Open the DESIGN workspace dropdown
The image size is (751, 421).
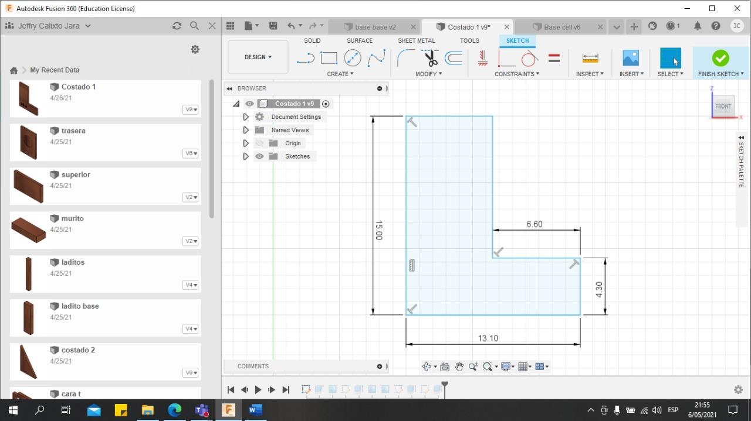coord(258,57)
